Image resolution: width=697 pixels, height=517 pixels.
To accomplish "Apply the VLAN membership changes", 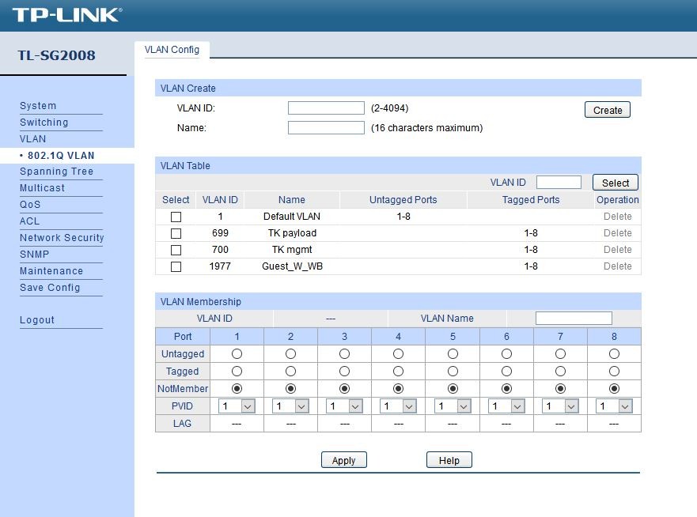I will (x=343, y=459).
